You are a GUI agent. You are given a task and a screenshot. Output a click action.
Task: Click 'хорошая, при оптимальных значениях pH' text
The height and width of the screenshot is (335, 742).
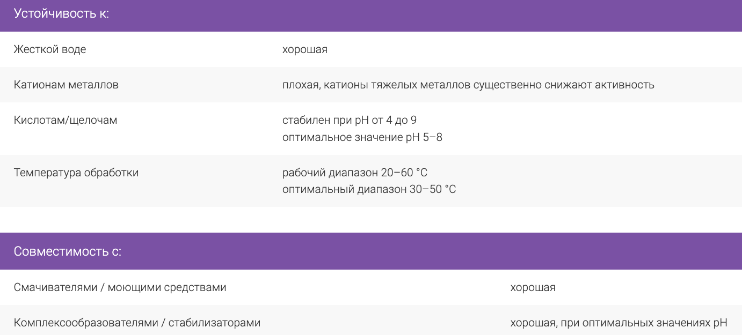619,323
